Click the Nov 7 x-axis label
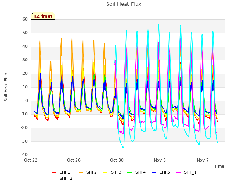 pos(203,160)
